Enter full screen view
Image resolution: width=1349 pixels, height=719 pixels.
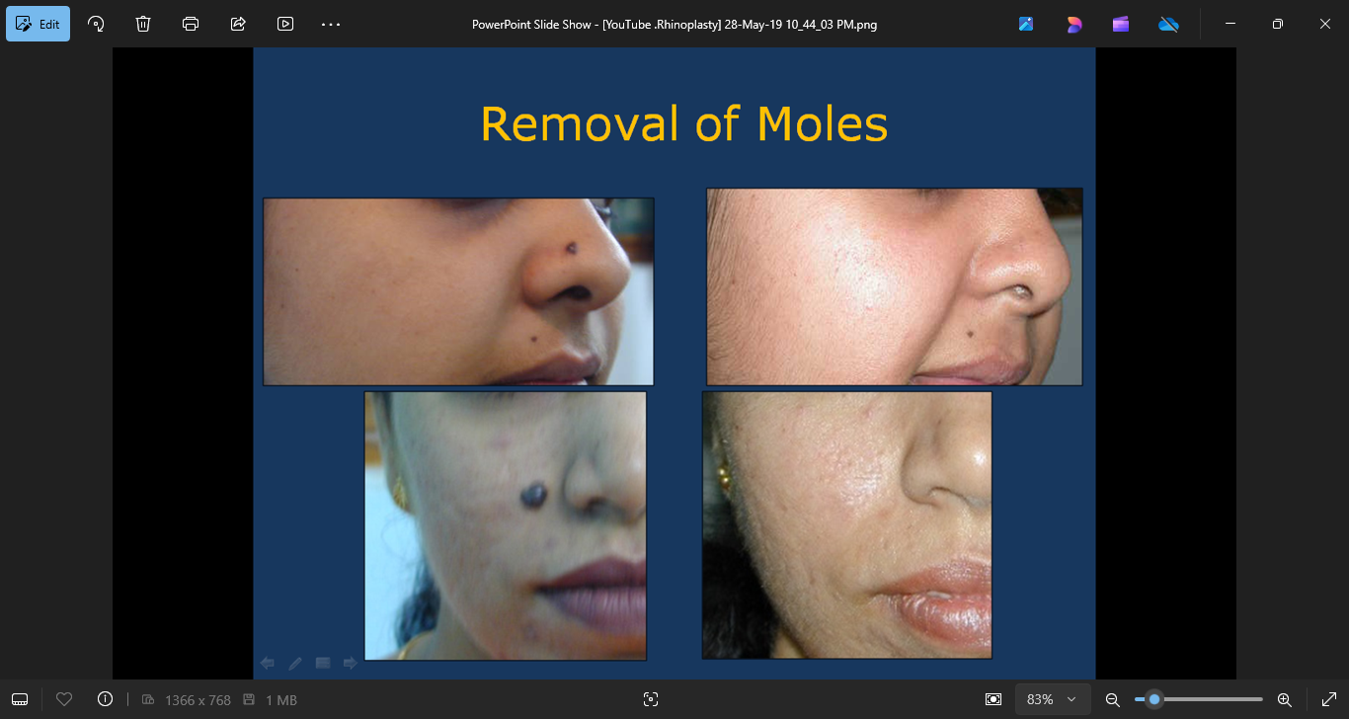(x=1328, y=699)
